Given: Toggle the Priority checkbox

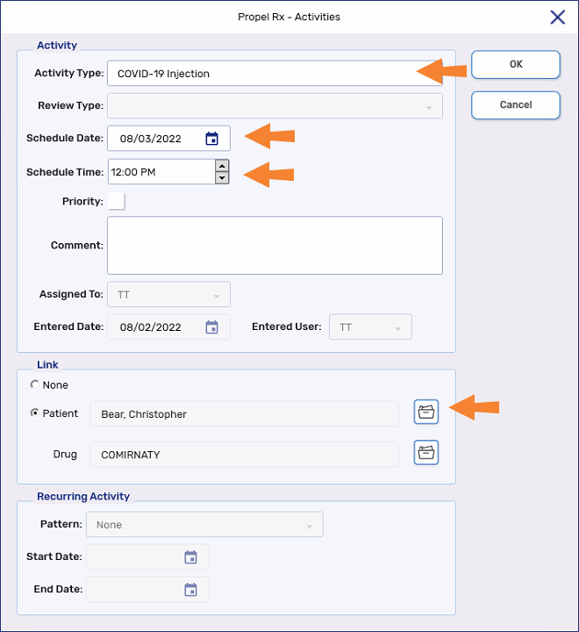Looking at the screenshot, I should coord(117,202).
